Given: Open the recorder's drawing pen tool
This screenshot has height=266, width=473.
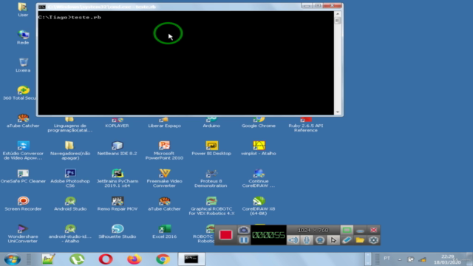Looking at the screenshot, I should pyautogui.click(x=347, y=240).
